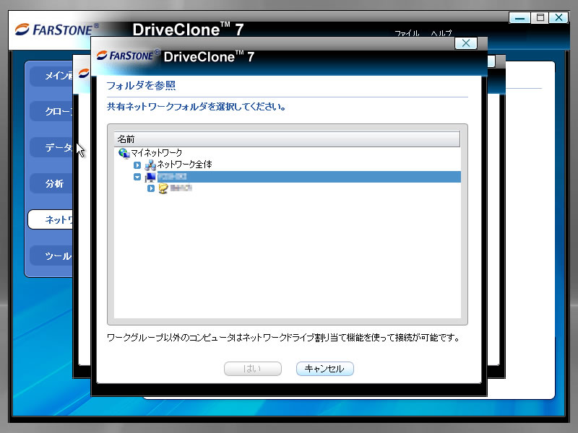Select the マイネットワーク tree row
This screenshot has height=433, width=578.
pyautogui.click(x=157, y=153)
